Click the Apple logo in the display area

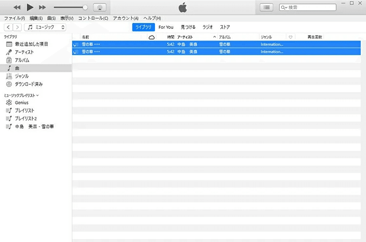[183, 7]
